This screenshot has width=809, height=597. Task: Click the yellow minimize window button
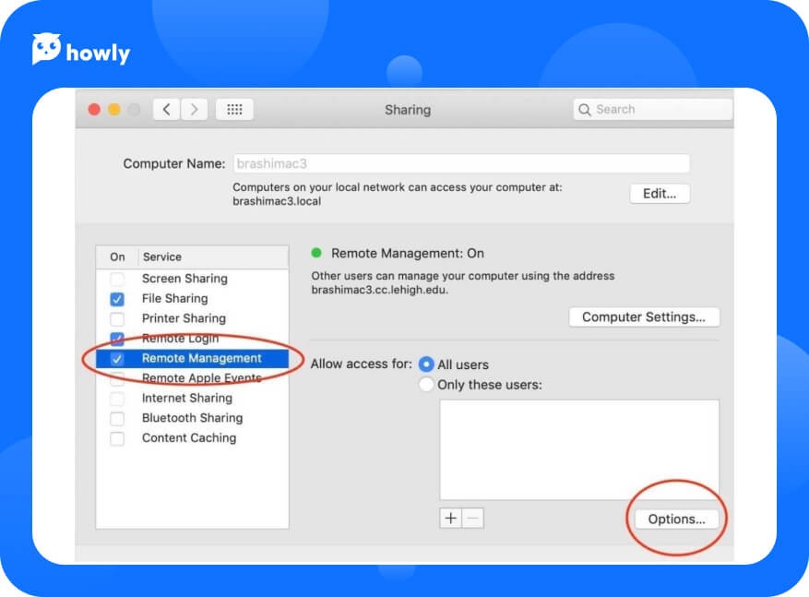(x=114, y=110)
